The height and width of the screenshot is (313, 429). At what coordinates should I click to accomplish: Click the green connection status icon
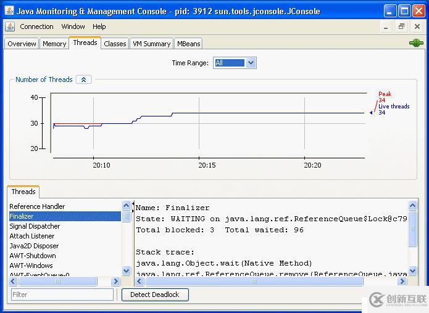[416, 43]
